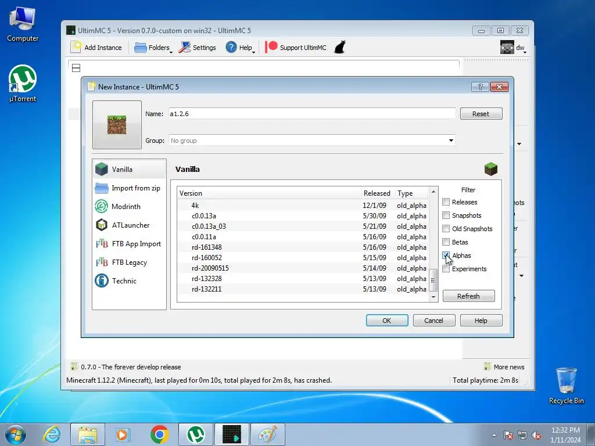Viewport: 595px width, 446px height.
Task: Select version c0.0.13a_03 in the list
Action: tap(303, 226)
